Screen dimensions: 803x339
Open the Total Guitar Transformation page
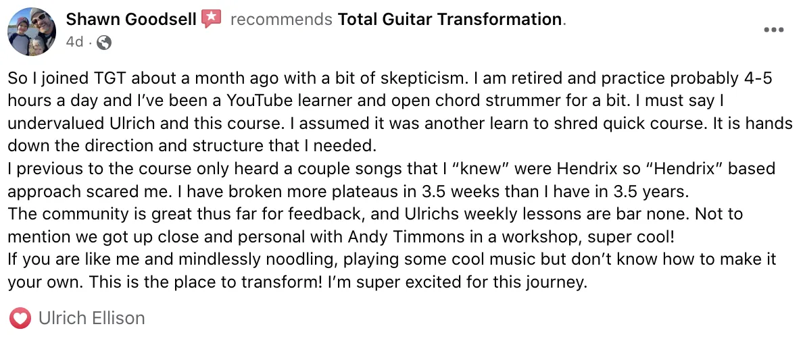(449, 20)
